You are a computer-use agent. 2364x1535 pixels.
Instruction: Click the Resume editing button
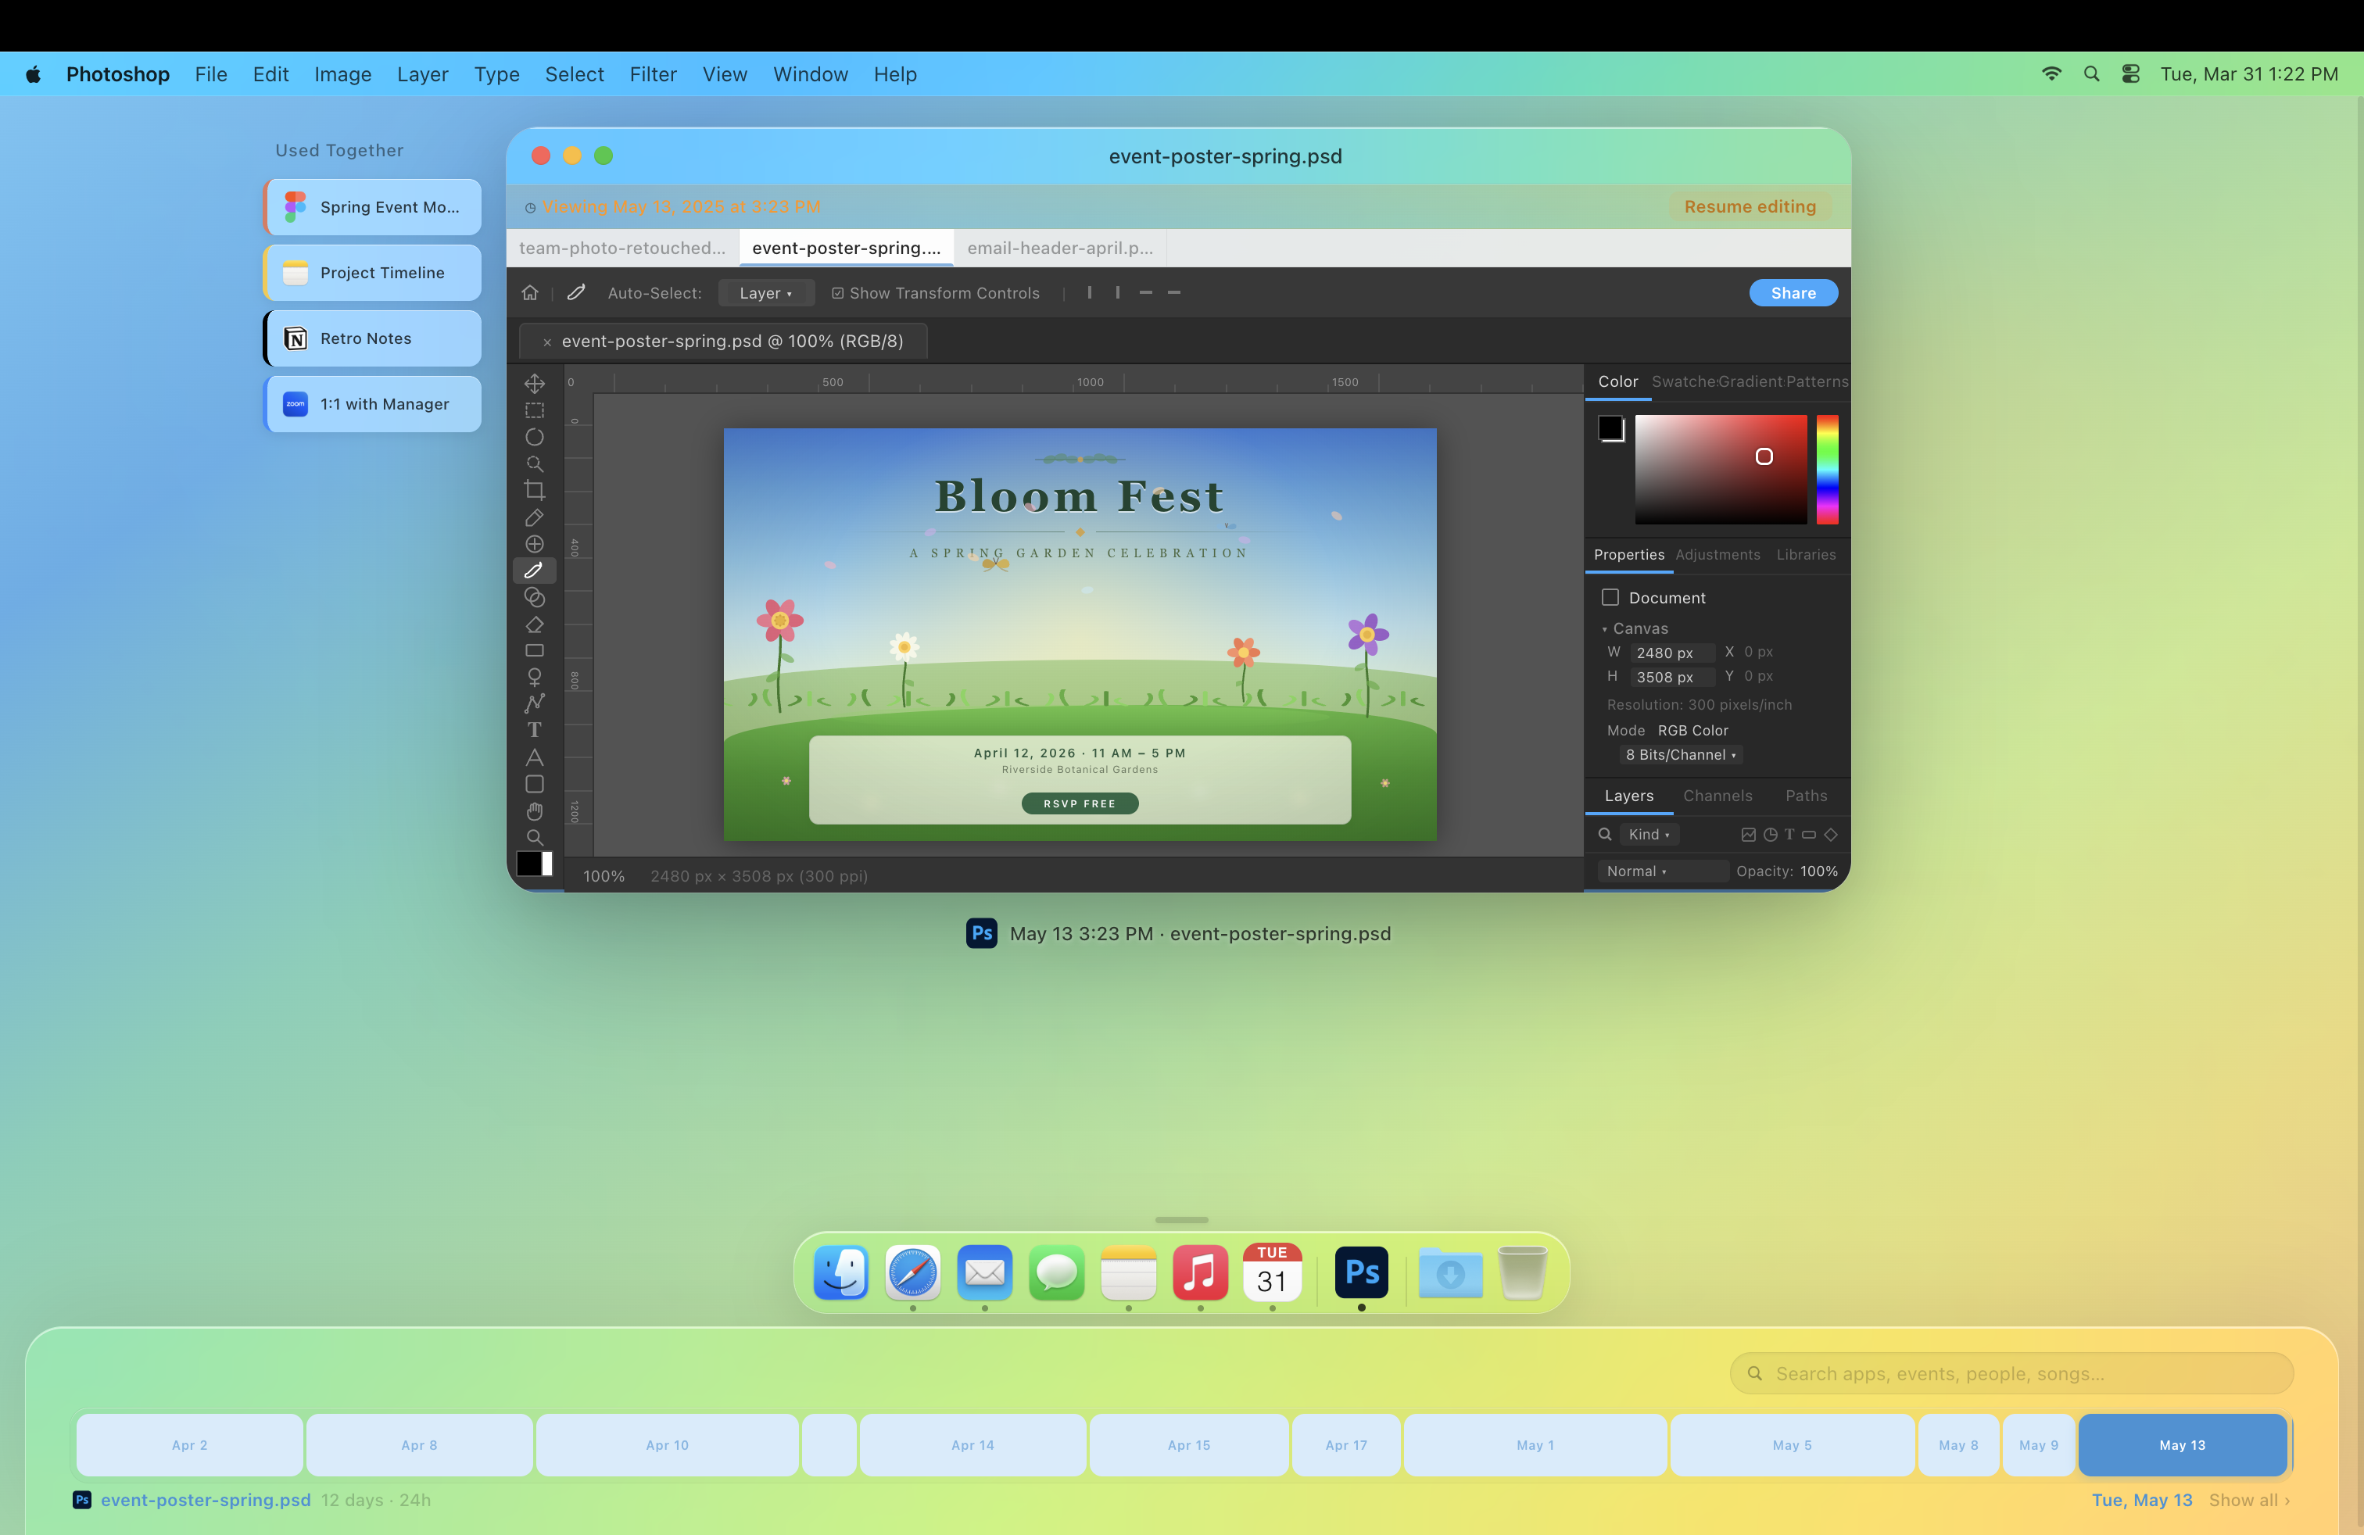coord(1750,206)
